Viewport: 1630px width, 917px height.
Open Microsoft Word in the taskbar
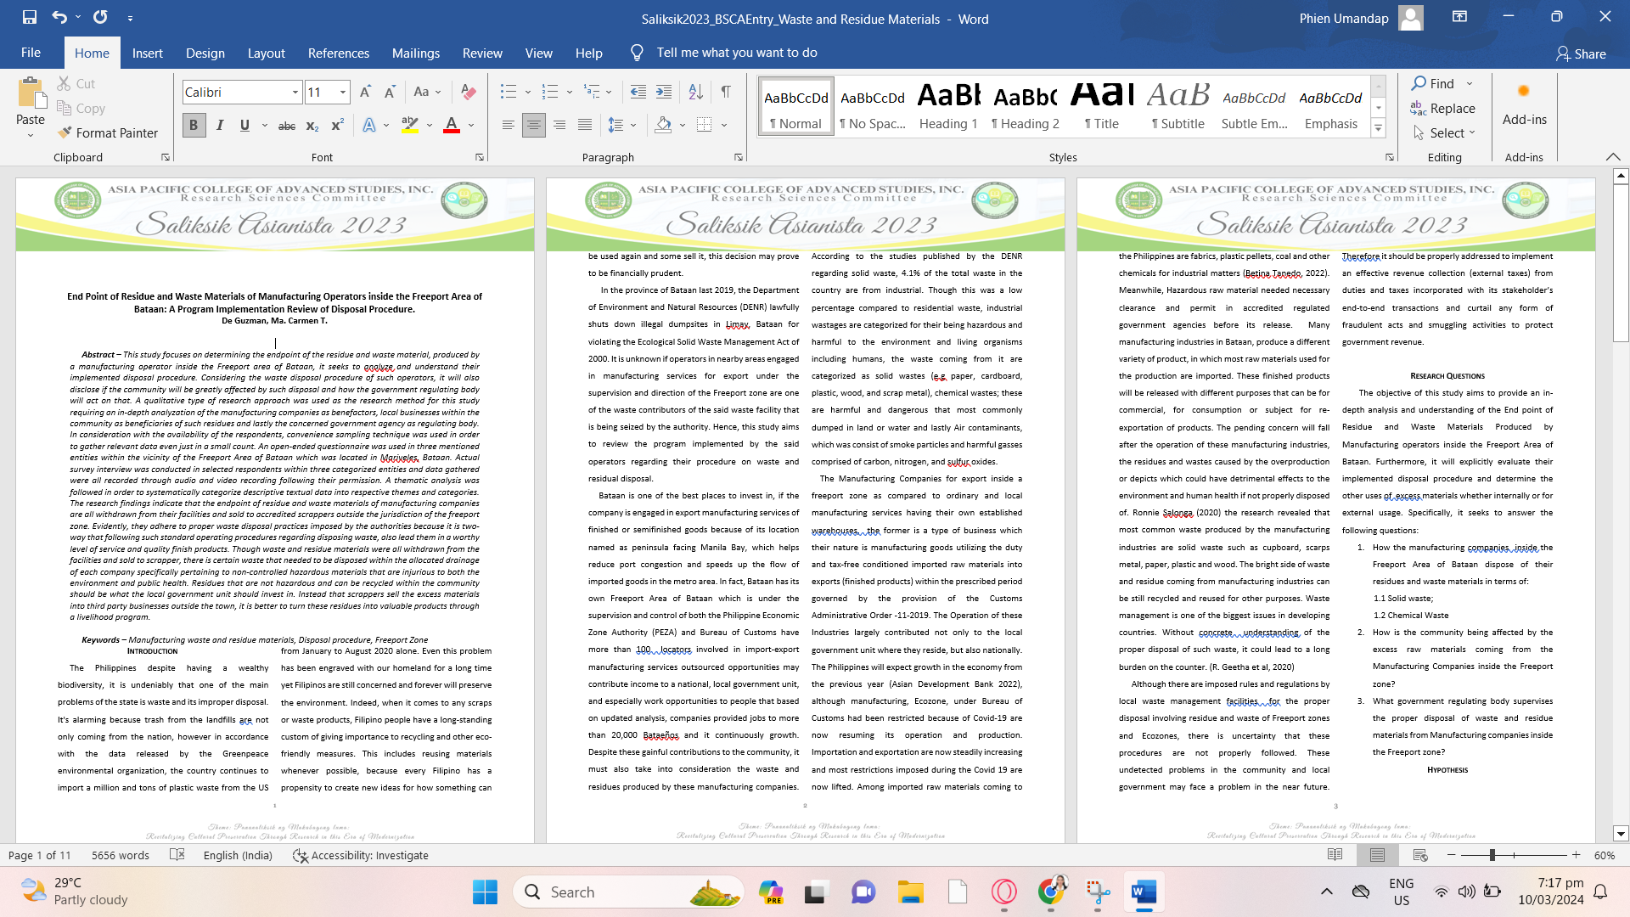(1144, 892)
